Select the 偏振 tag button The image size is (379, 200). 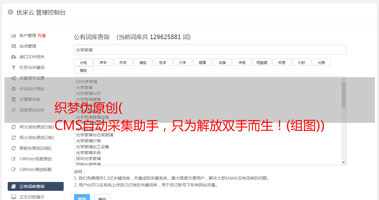[x=143, y=62]
